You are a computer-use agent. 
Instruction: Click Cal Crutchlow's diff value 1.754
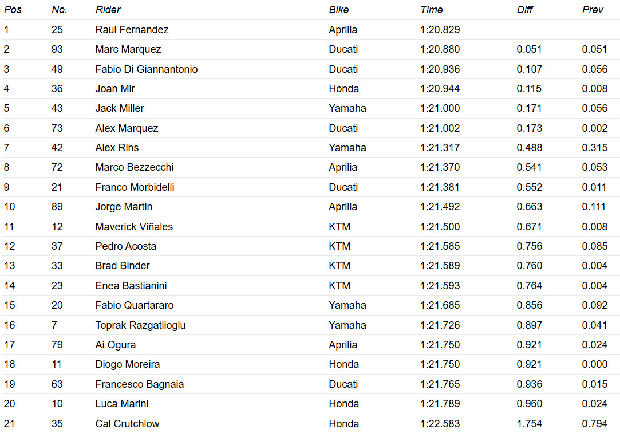pos(529,424)
